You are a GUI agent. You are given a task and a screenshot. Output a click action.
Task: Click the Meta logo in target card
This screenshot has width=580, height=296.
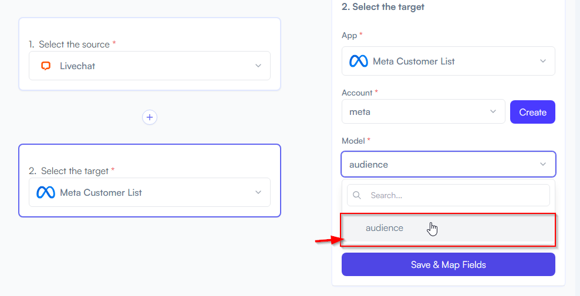pos(46,192)
